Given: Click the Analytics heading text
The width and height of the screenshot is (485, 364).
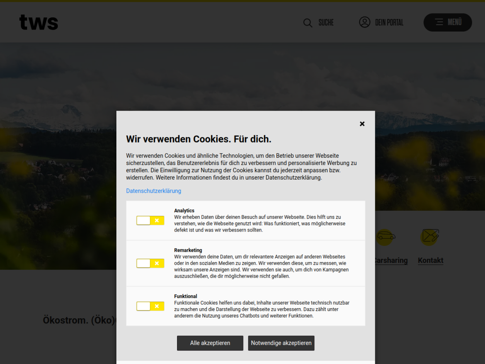Looking at the screenshot, I should [x=184, y=211].
